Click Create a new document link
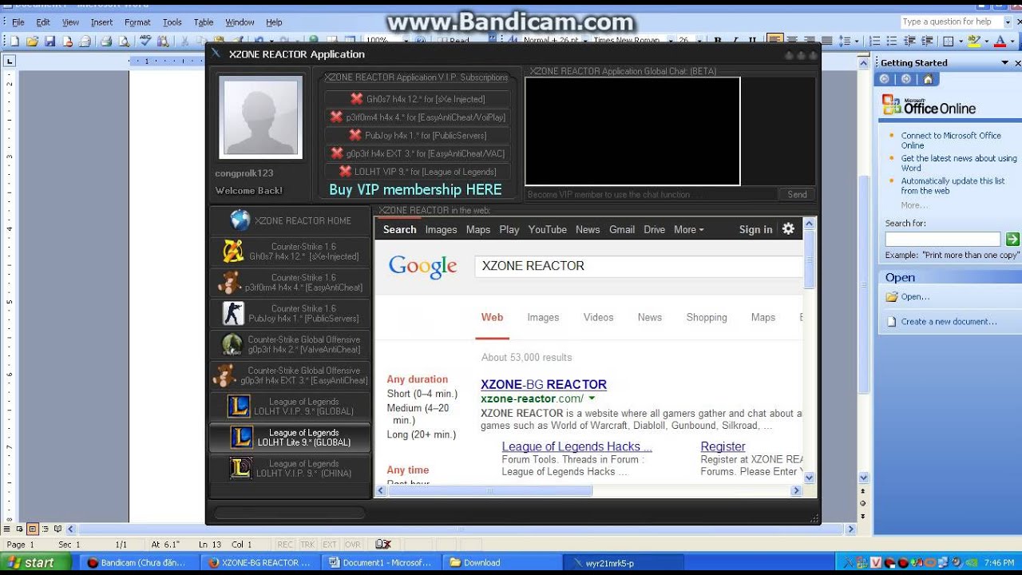1022x575 pixels. (x=949, y=322)
